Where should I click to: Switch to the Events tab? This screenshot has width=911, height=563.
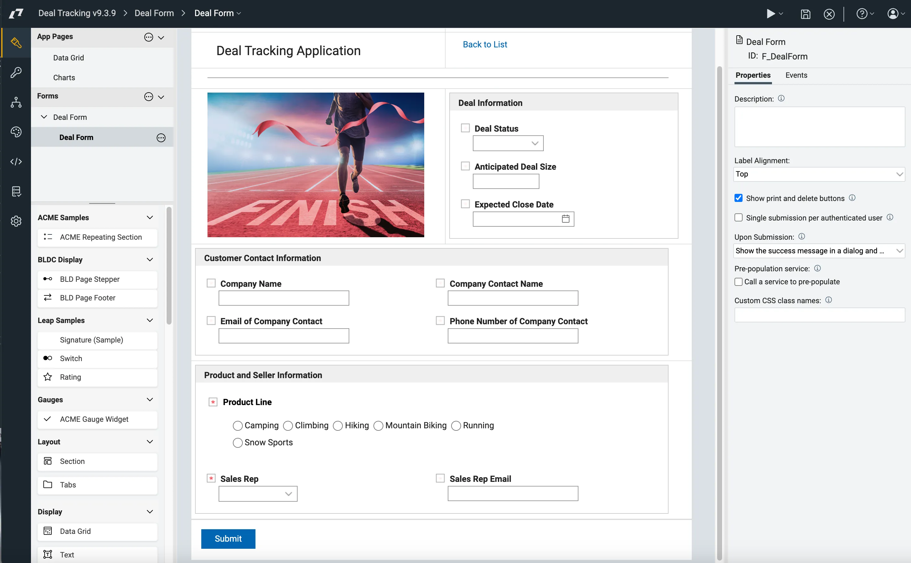click(x=796, y=75)
